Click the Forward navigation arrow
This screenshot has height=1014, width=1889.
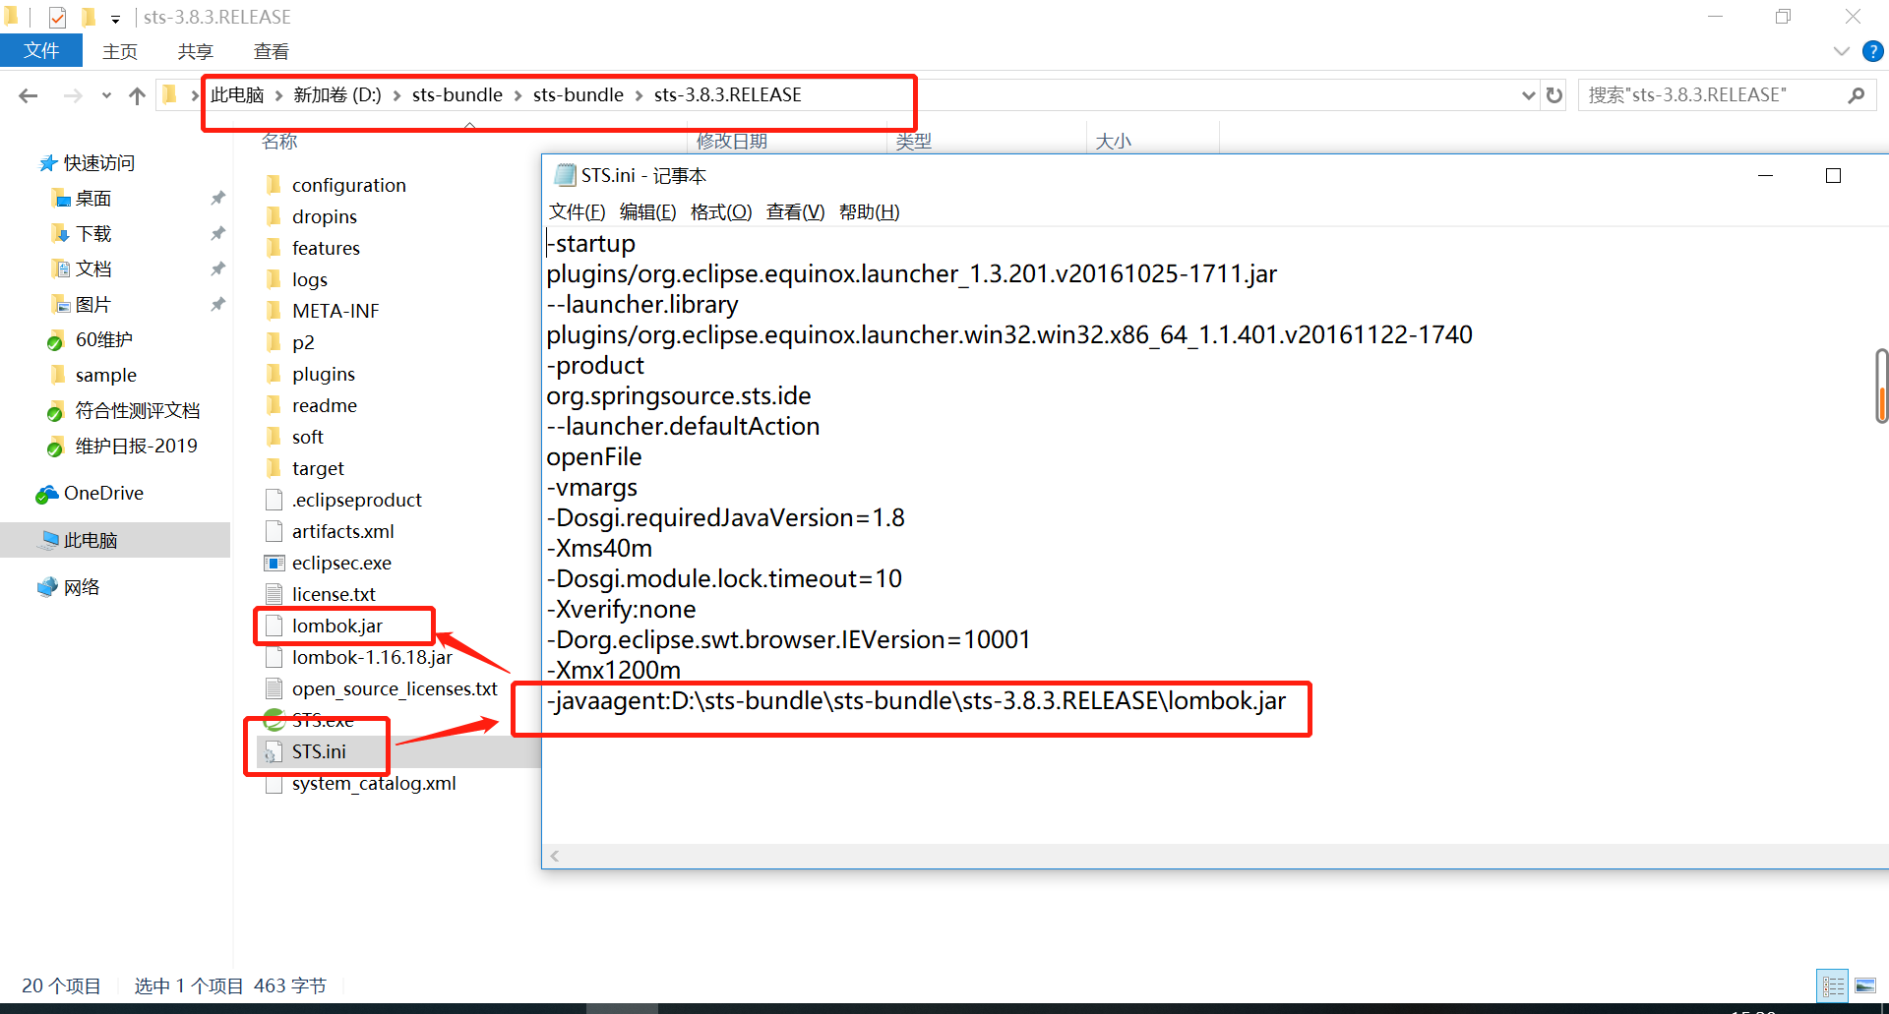[x=73, y=95]
